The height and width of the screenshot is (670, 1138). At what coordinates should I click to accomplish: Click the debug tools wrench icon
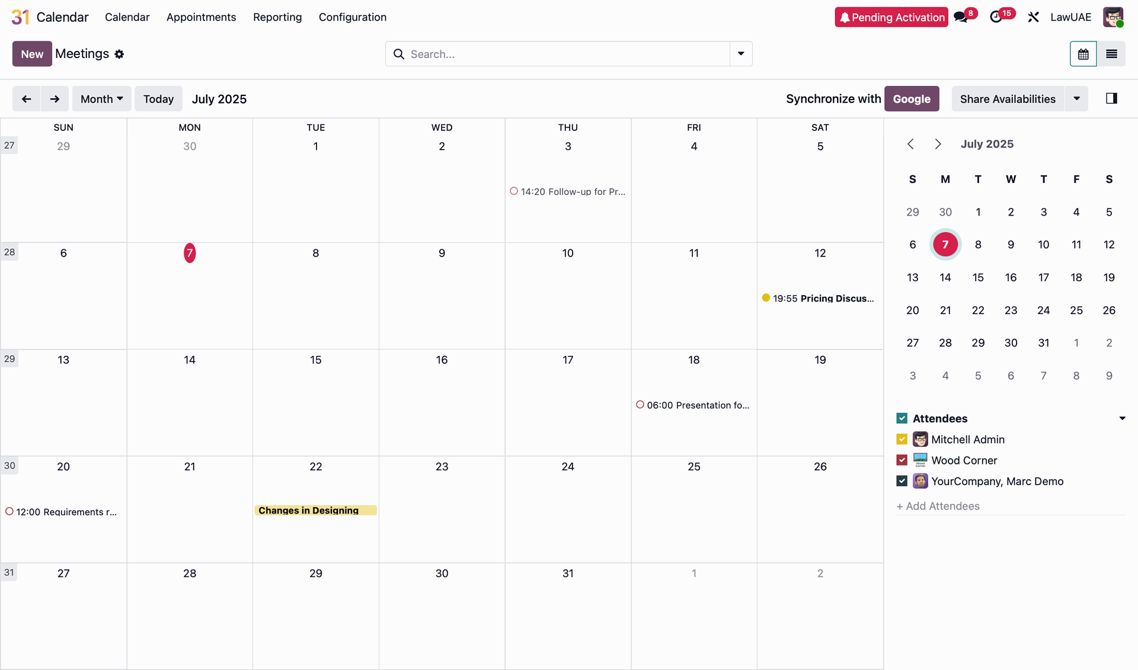pos(1033,17)
